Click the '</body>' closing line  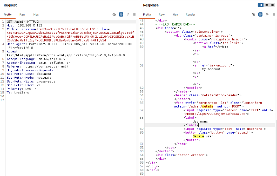click(153, 166)
